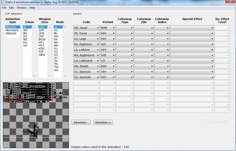Open Colormap Type dropdown in Head row
This screenshot has height=151, width=236.
(x=125, y=28)
